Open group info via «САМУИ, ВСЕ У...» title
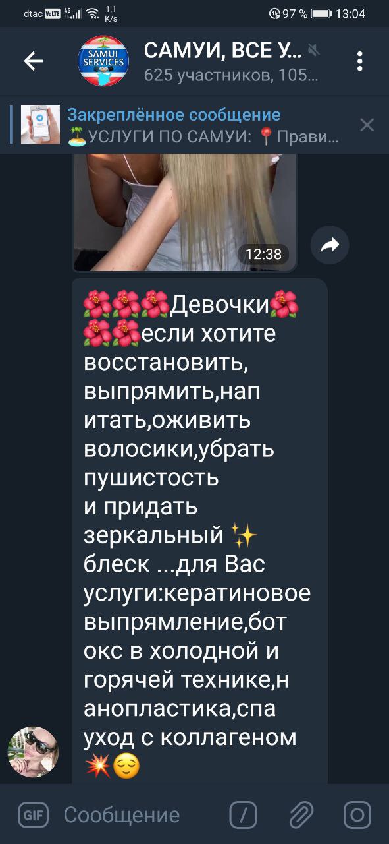The image size is (389, 844). (x=223, y=50)
